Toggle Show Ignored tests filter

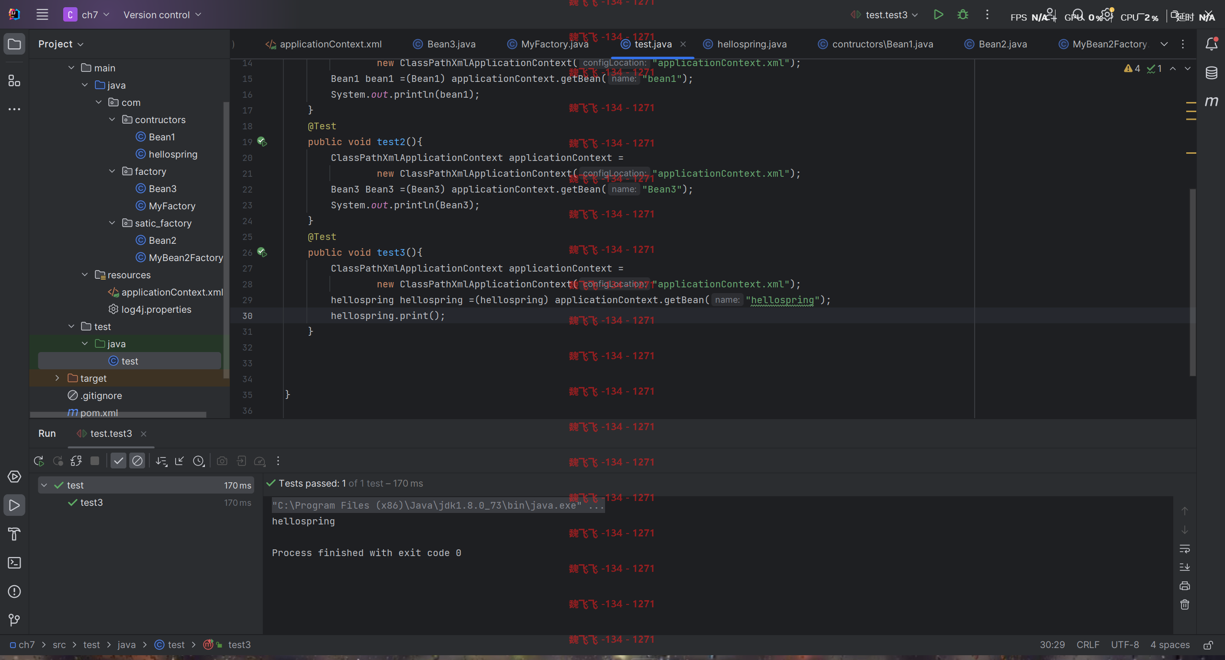point(137,461)
